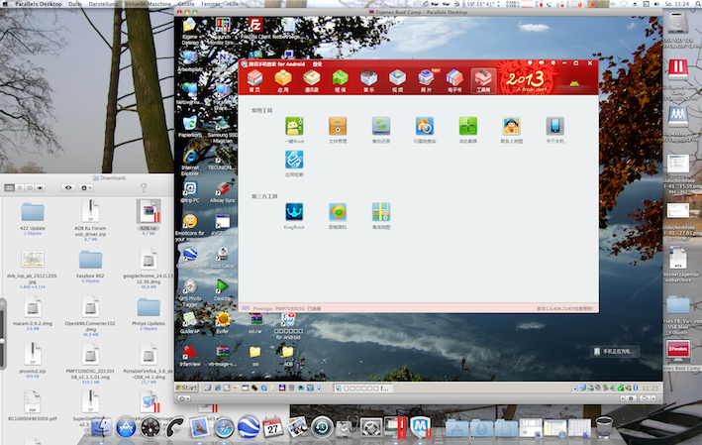
Task: Open the blue stethoscope app check tool
Action: click(x=294, y=160)
